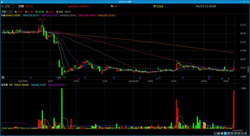250x136 pixels.
Task: Click the horizontal scrollbar right arrow
Action: (247, 131)
